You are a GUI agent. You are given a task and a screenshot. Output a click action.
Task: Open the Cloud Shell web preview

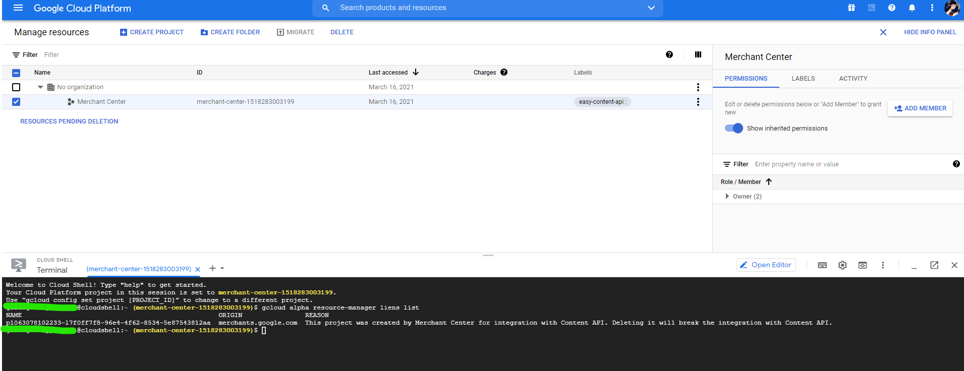863,265
